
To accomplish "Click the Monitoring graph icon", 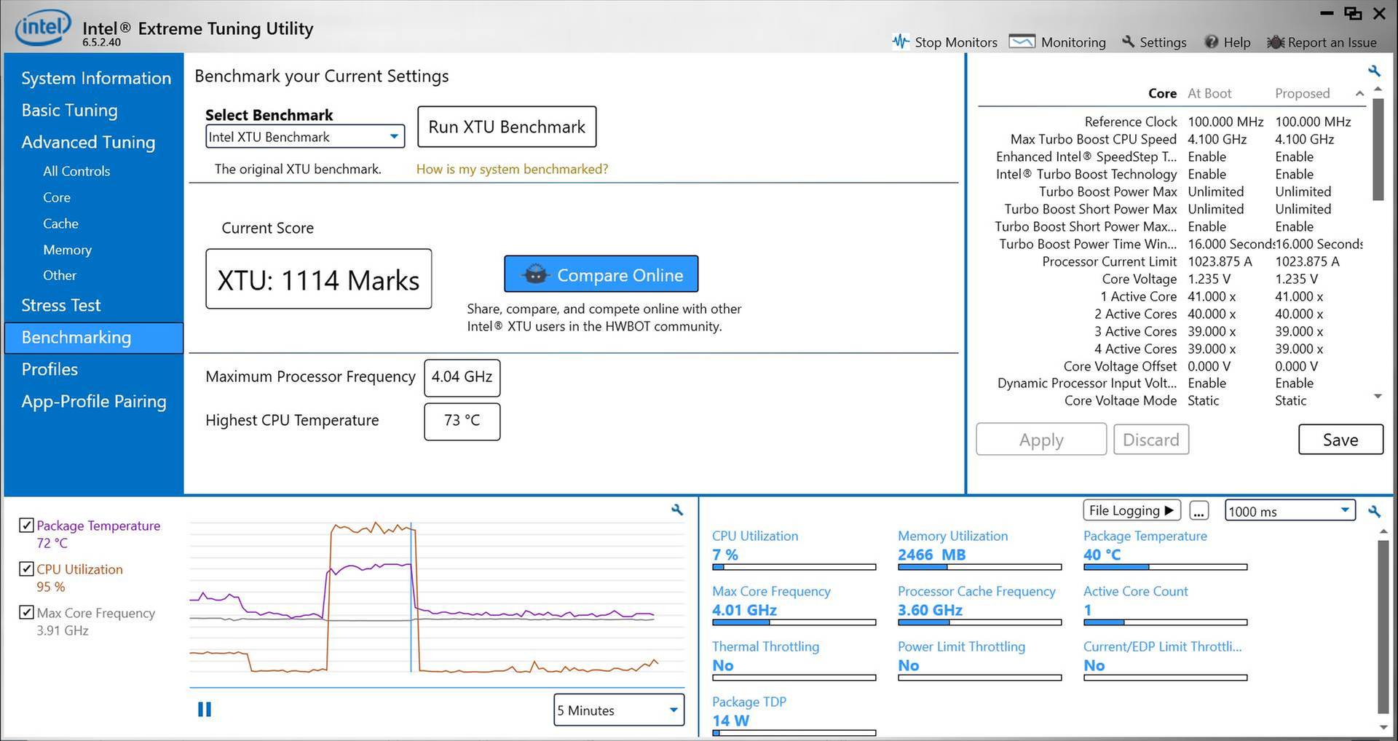I will (1022, 41).
